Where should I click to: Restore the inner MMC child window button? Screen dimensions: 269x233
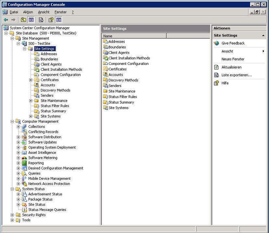click(x=257, y=12)
